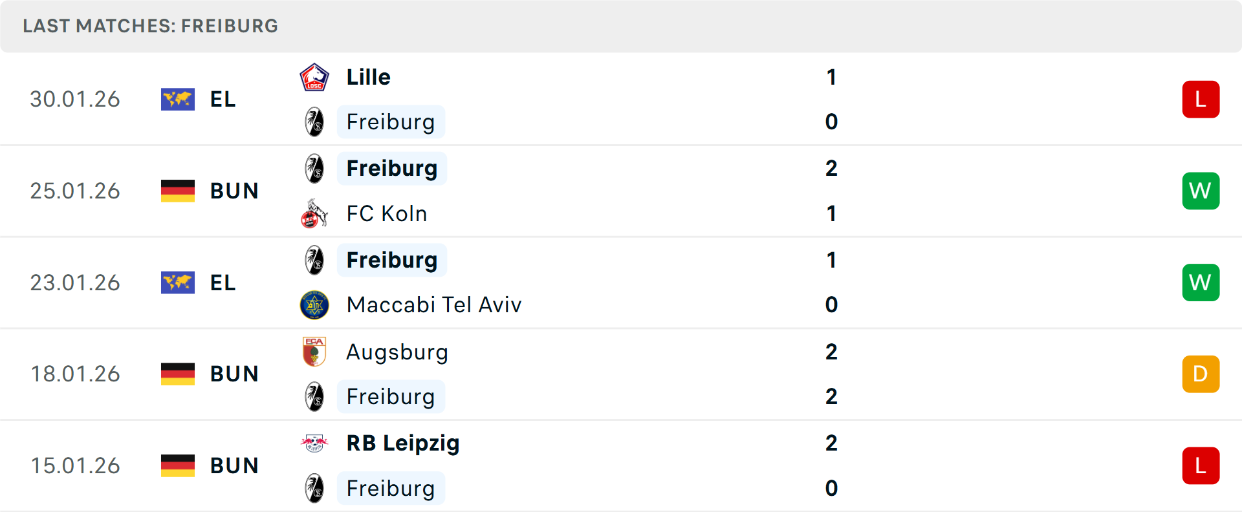This screenshot has width=1242, height=512.
Task: Click the green W badge for FC Koln match
Action: coord(1201,191)
